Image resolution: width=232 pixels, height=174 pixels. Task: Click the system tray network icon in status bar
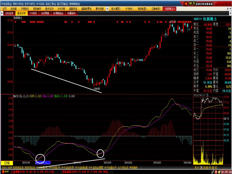[x=213, y=172]
